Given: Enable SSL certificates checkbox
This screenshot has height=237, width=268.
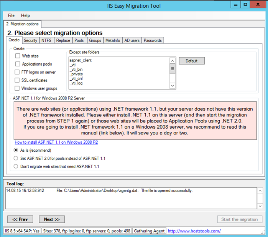Looking at the screenshot, I should click(x=17, y=80).
